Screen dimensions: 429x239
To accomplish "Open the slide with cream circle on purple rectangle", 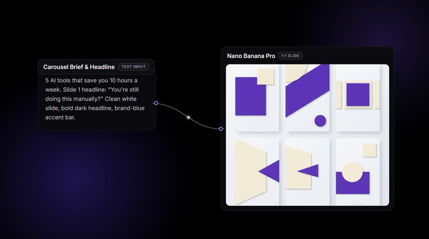I will point(358,171).
